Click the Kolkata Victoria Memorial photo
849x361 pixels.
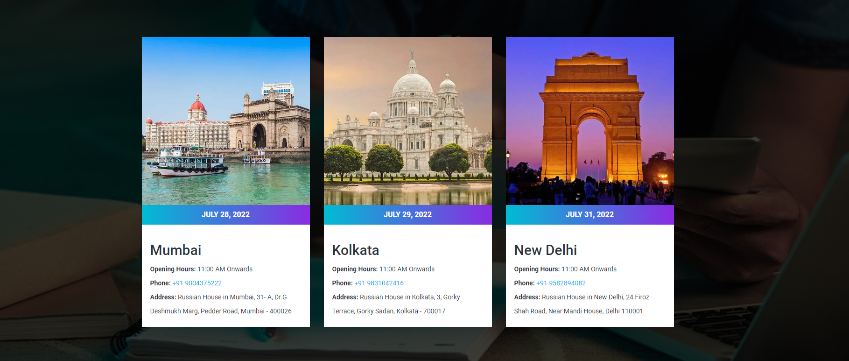click(x=407, y=121)
